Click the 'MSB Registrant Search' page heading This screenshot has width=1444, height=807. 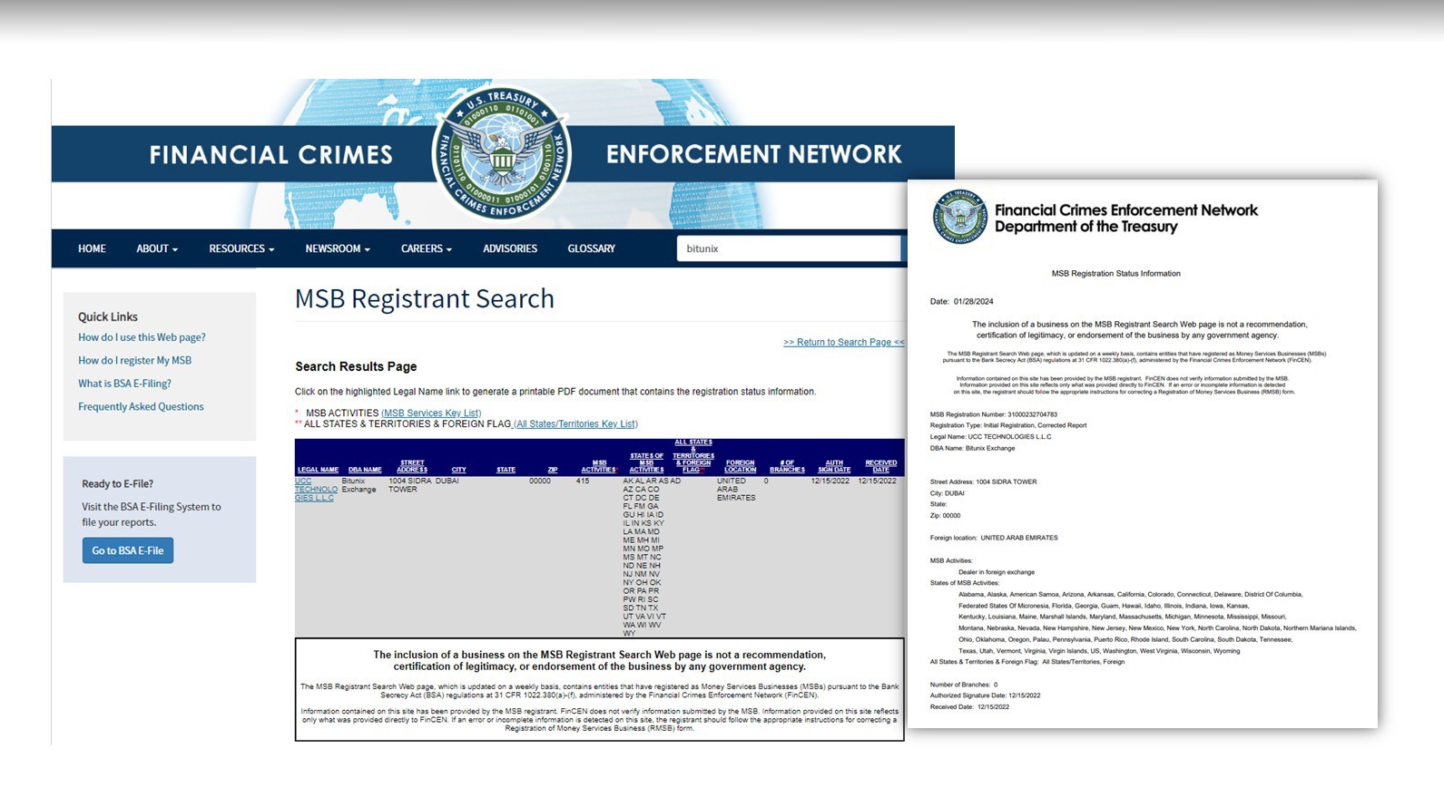(425, 298)
